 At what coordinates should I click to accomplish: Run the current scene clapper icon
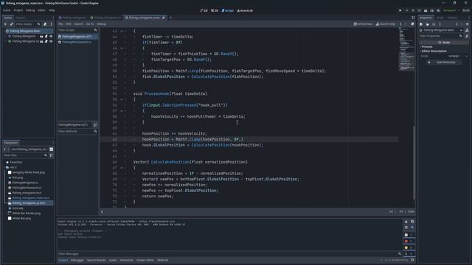point(426,10)
